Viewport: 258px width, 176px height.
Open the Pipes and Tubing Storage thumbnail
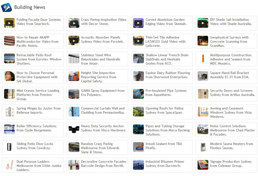click(x=138, y=129)
